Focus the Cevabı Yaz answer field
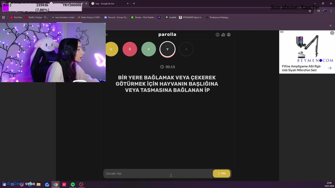The image size is (335, 188). 158,173
